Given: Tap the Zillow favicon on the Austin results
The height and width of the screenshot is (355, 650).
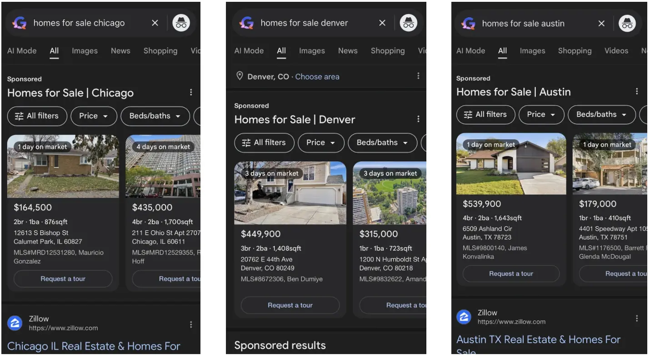Looking at the screenshot, I should tap(464, 317).
